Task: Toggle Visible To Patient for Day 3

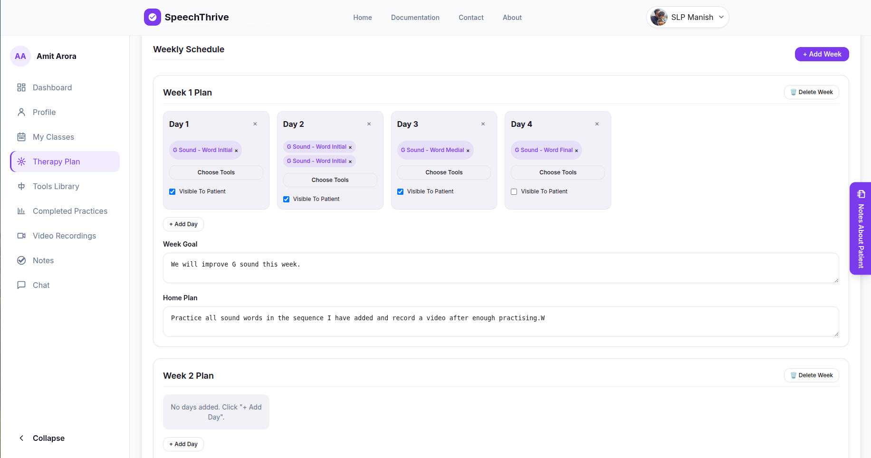Action: click(401, 191)
